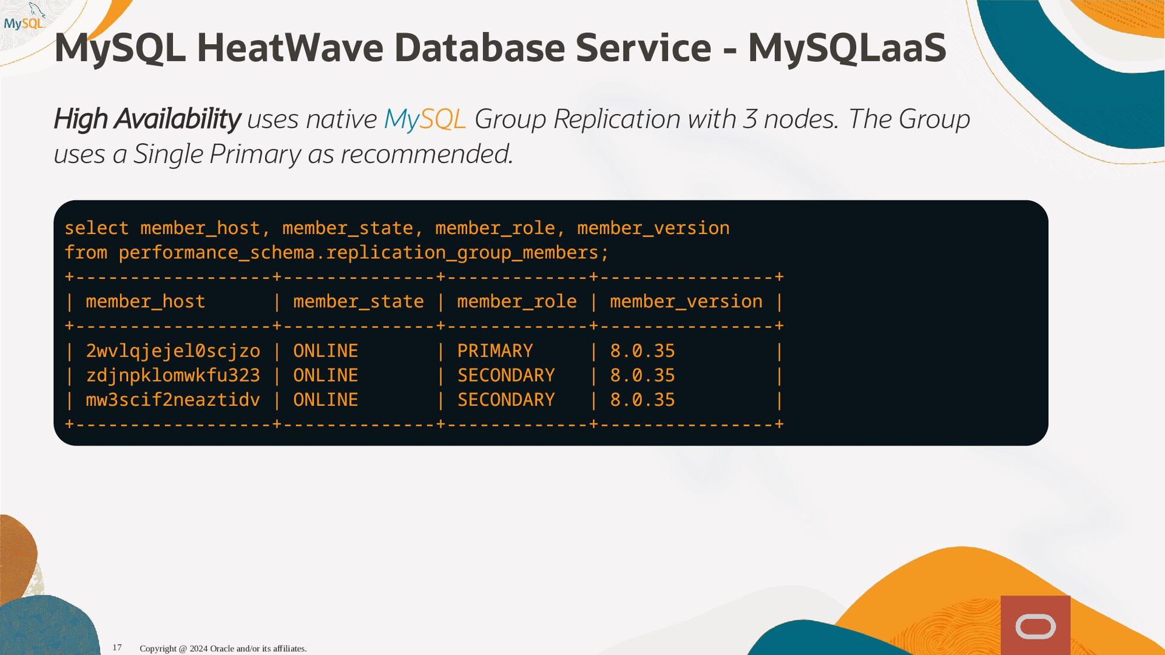This screenshot has width=1165, height=655.
Task: Click the 'Copyright @ 2024 Oracle' footer text
Action: coord(223,648)
